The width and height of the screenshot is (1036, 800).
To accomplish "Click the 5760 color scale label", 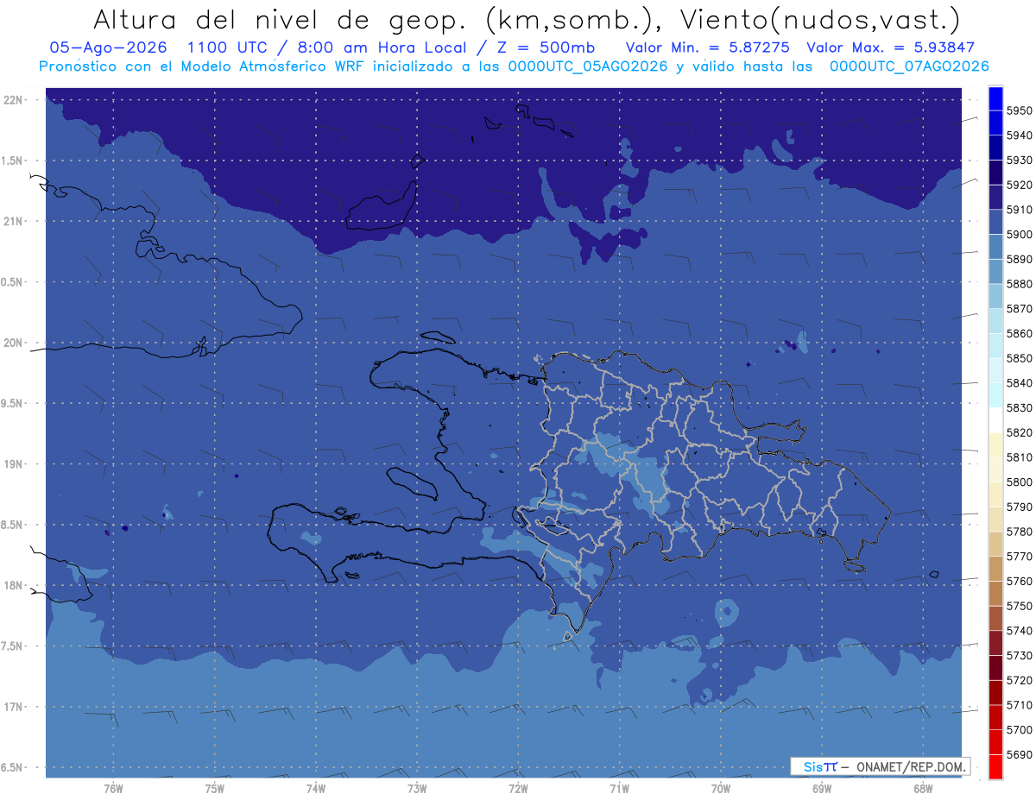I will (1020, 581).
